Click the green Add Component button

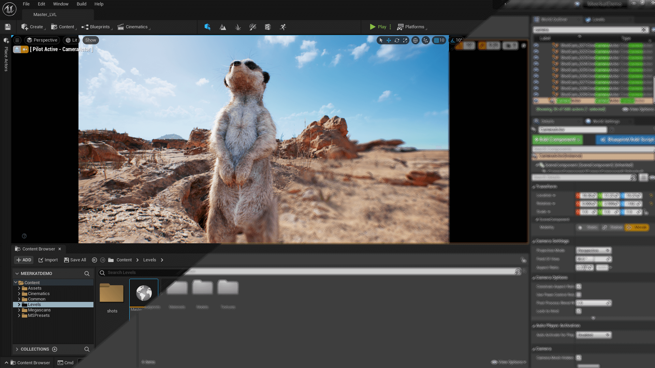557,140
